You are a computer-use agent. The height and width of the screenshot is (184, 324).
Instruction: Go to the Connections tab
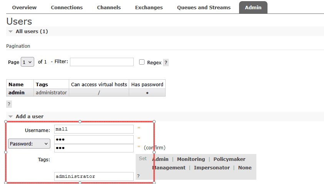(x=66, y=7)
